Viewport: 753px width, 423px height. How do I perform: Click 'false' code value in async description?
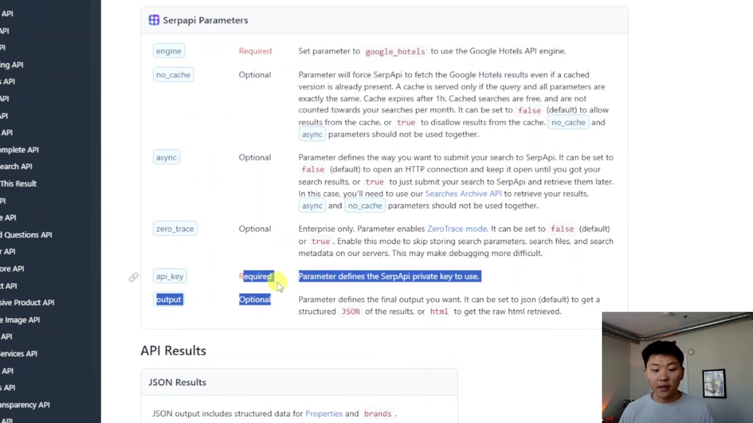pyautogui.click(x=313, y=170)
